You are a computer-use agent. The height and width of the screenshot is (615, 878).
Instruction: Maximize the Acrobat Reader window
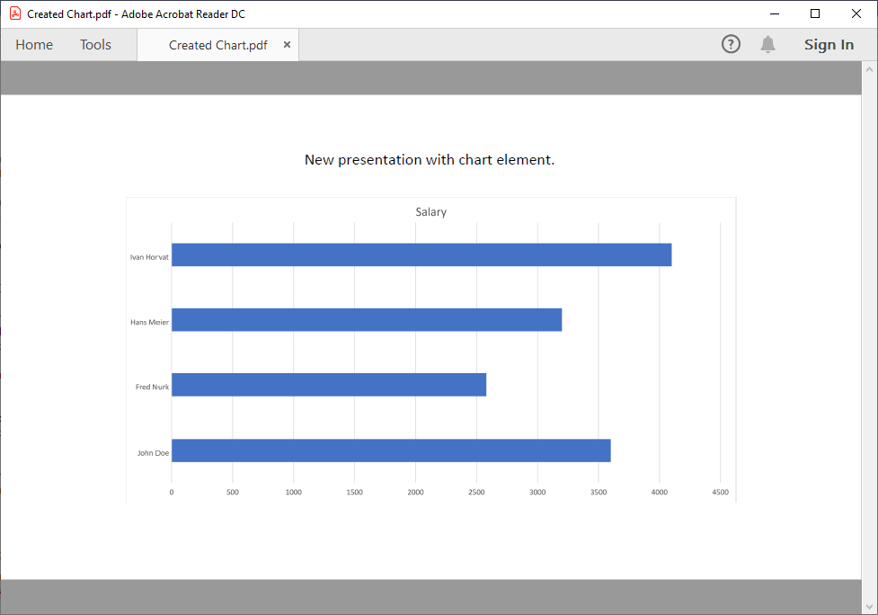click(x=815, y=13)
